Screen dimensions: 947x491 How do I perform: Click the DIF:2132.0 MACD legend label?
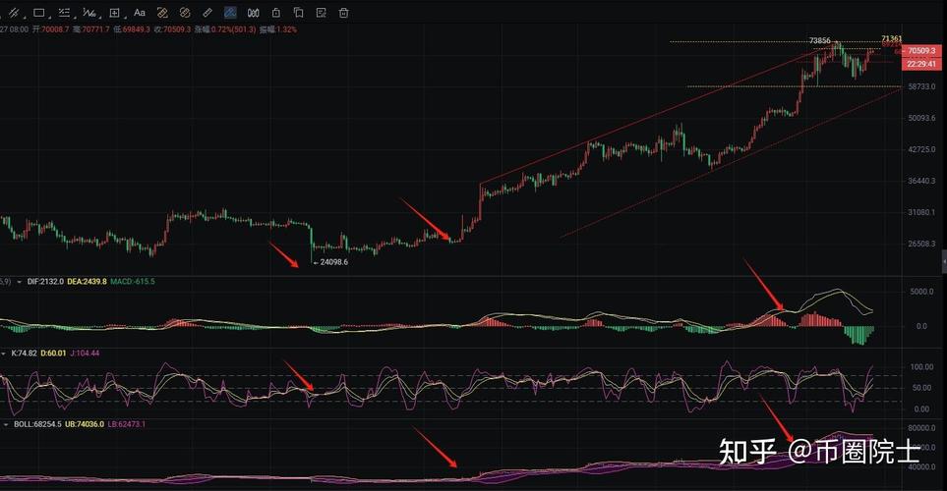[46, 282]
